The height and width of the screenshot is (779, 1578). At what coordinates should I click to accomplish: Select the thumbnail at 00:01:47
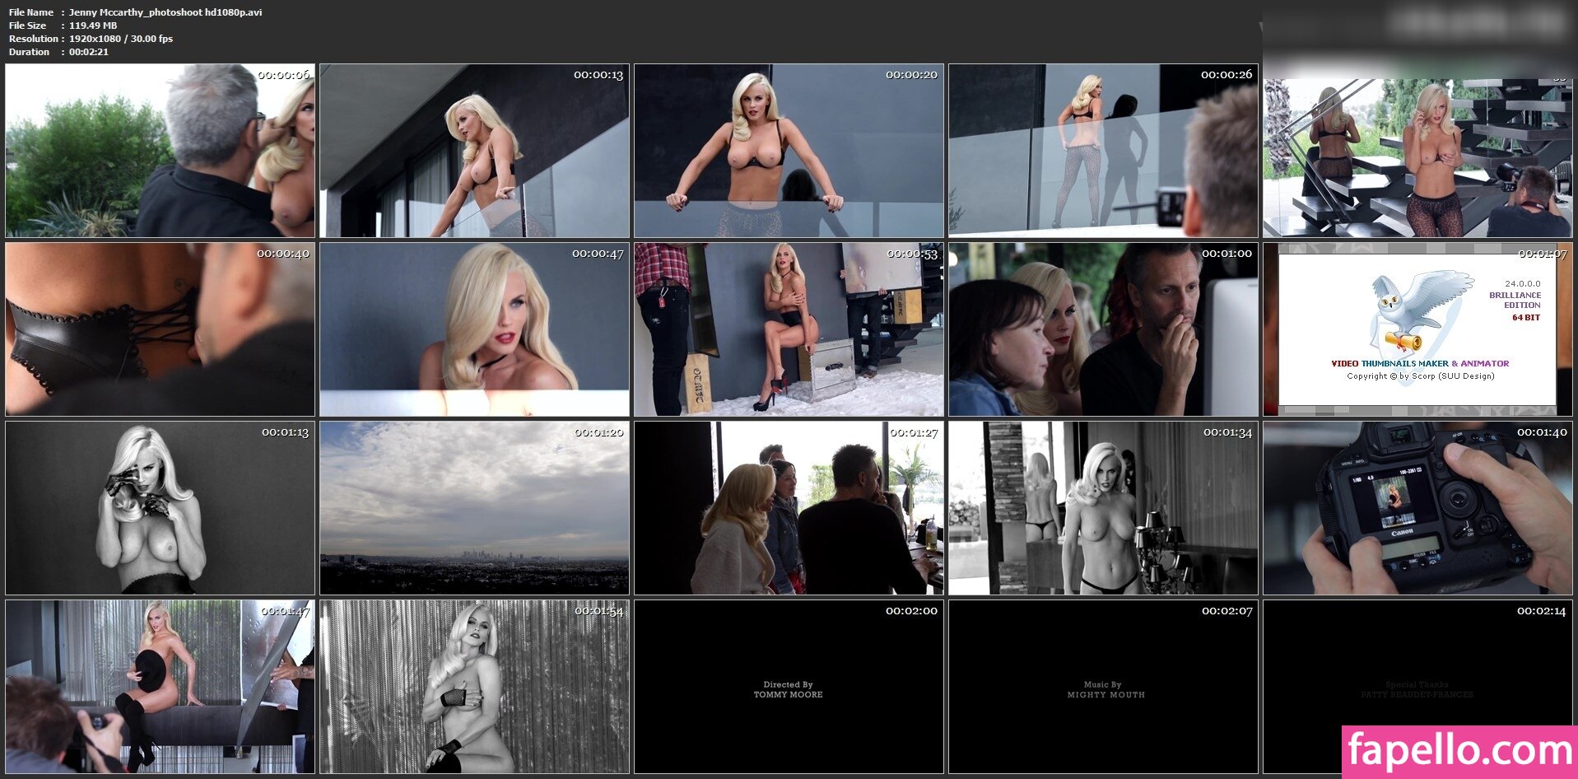click(x=160, y=687)
